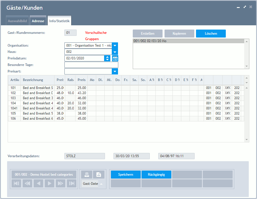Click the 30/03/20 13:55 timestamp field

point(131,156)
